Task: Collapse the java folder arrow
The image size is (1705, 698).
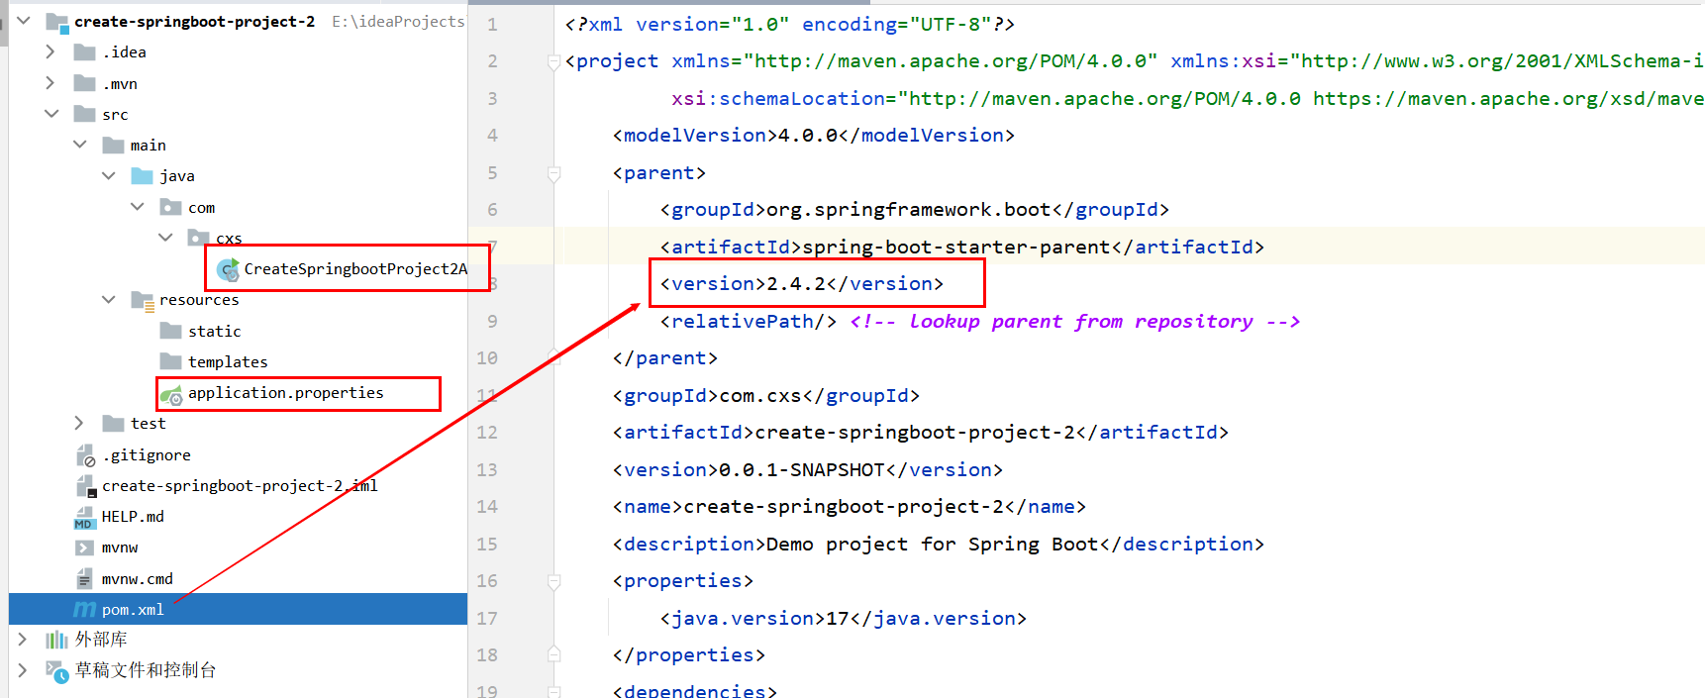Action: coord(109,175)
